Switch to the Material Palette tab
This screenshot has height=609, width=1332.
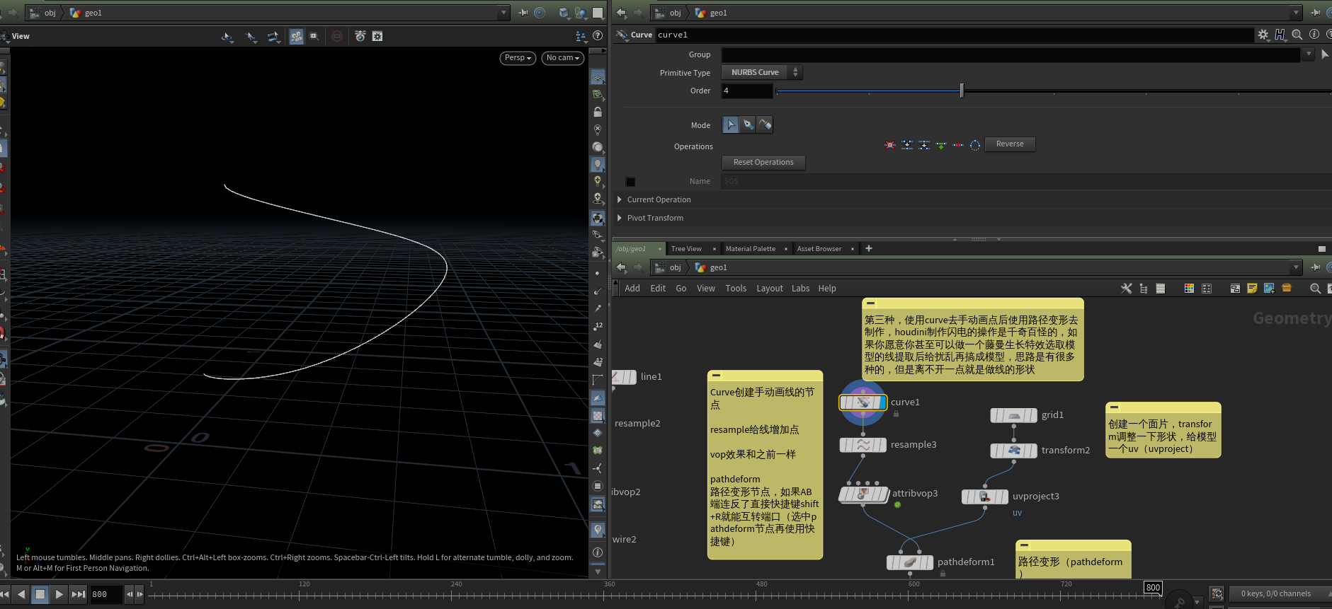[x=750, y=249]
